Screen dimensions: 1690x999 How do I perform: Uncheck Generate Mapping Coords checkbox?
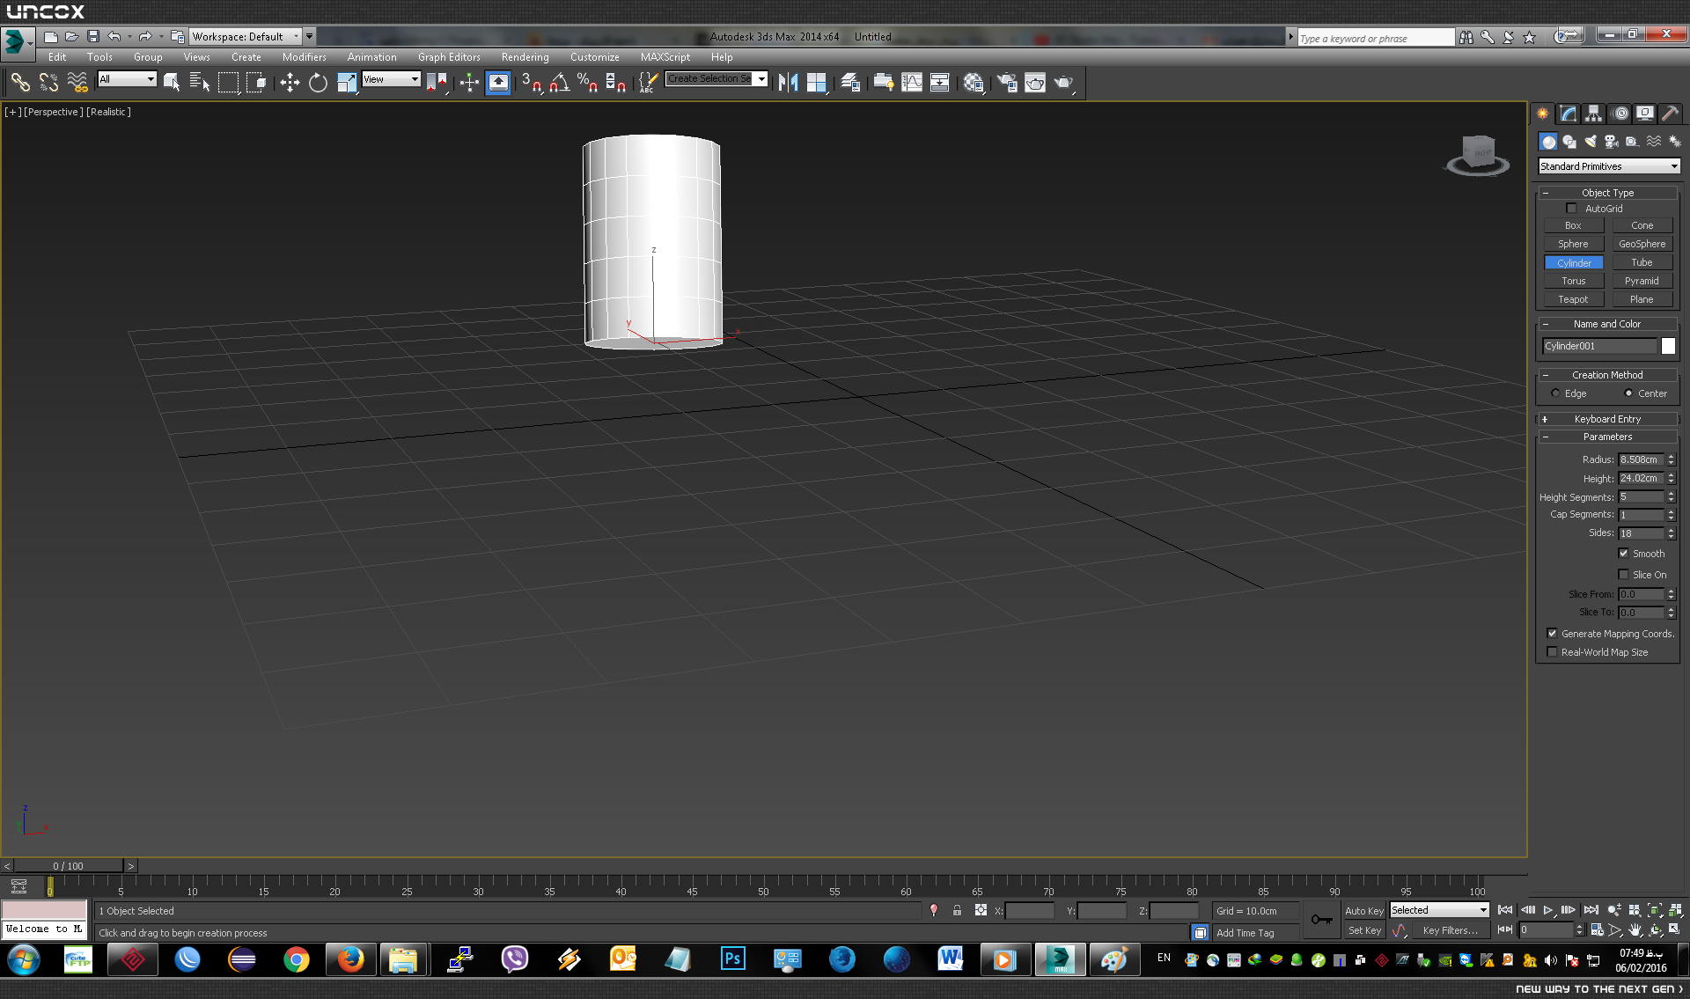click(x=1552, y=634)
